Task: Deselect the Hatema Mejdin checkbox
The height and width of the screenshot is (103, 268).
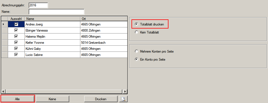Action: [16, 37]
